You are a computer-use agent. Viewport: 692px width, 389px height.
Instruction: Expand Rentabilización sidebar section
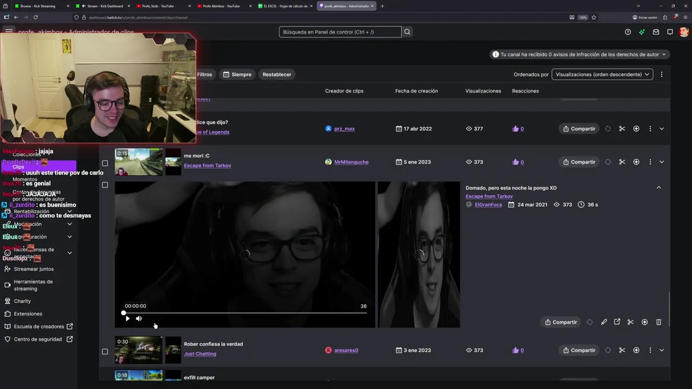(x=69, y=211)
